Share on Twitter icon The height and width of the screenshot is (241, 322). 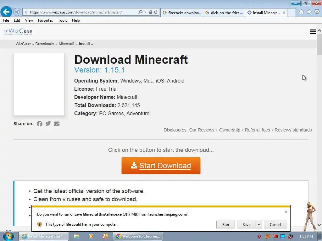tap(48, 124)
